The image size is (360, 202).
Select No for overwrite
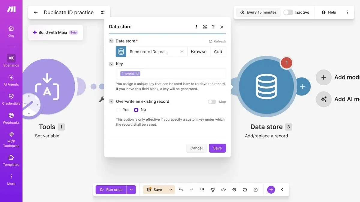tap(136, 110)
